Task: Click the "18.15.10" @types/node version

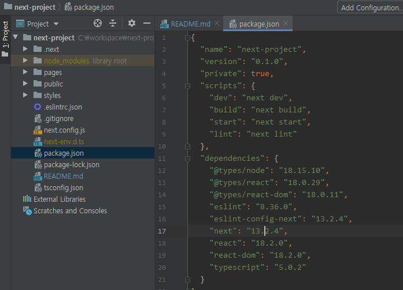Action: pyautogui.click(x=302, y=170)
